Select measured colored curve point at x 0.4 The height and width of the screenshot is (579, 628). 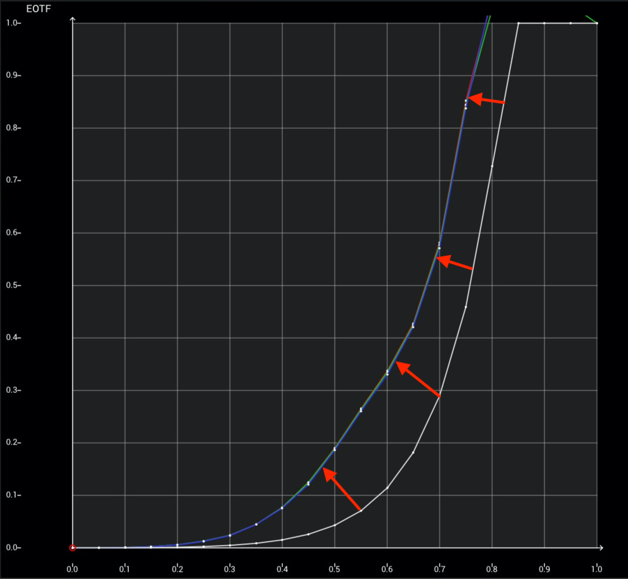click(x=282, y=508)
